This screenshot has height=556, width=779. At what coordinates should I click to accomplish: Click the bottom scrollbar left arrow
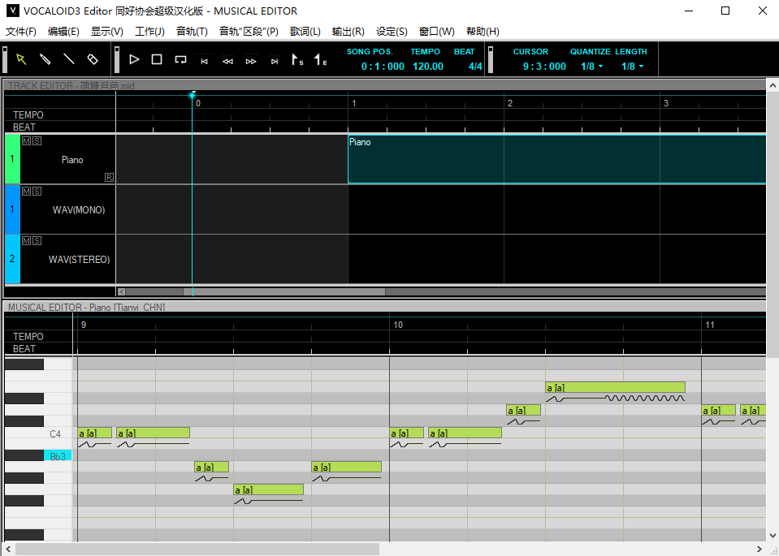(x=7, y=549)
